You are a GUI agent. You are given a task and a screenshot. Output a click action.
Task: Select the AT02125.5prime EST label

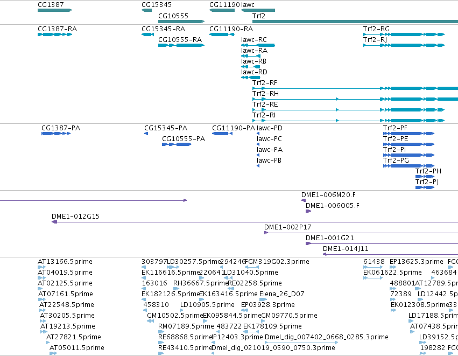pyautogui.click(x=65, y=283)
